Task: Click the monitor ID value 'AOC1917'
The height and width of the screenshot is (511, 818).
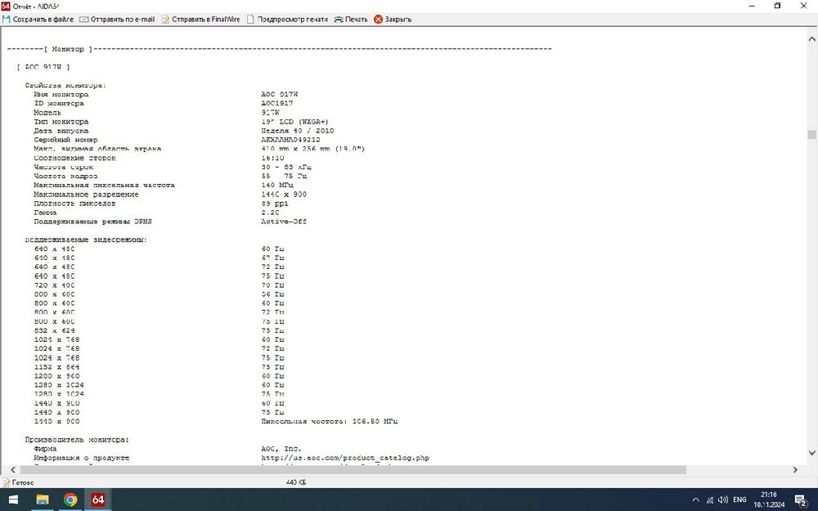Action: pos(277,103)
